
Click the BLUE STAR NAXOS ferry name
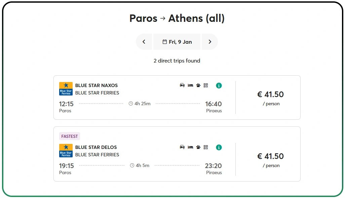[97, 85]
